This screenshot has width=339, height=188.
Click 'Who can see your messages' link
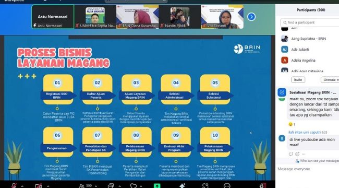[317, 161]
